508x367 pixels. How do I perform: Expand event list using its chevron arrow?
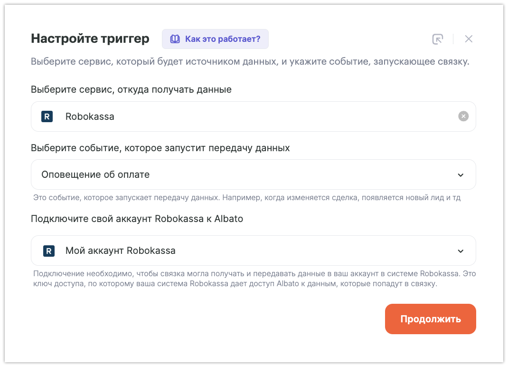[x=461, y=175]
